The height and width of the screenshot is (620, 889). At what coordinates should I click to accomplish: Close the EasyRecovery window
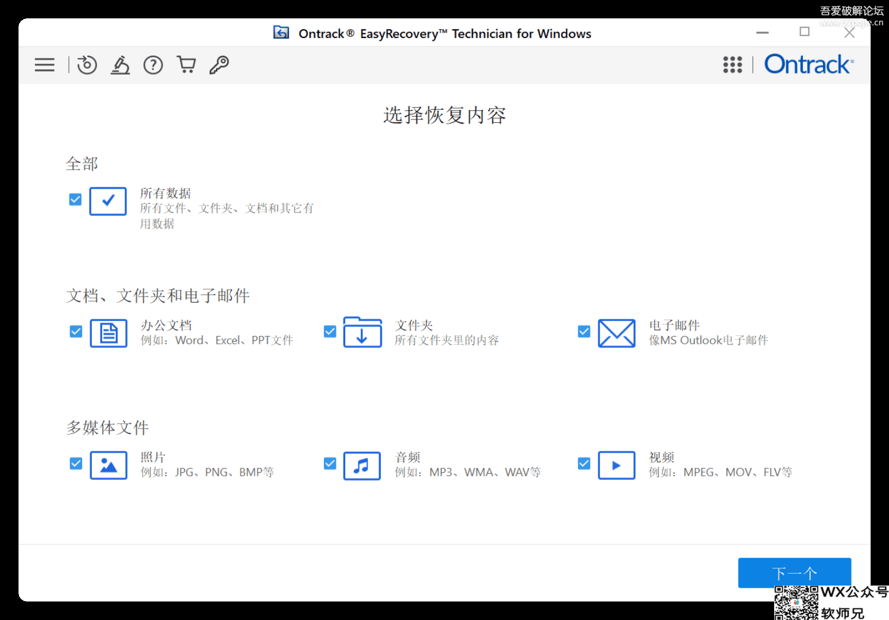pyautogui.click(x=849, y=33)
